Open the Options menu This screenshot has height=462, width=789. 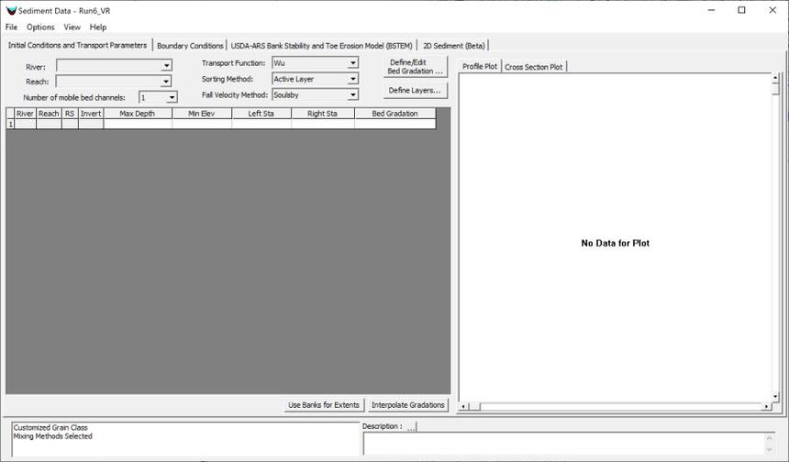click(x=40, y=27)
